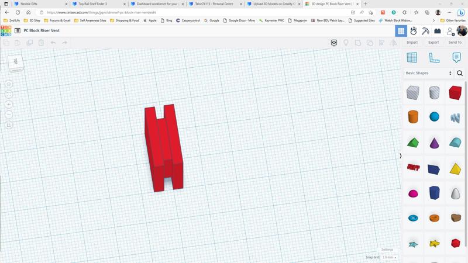Open the Snap Grid value dropdown
The image size is (468, 263).
390,257
